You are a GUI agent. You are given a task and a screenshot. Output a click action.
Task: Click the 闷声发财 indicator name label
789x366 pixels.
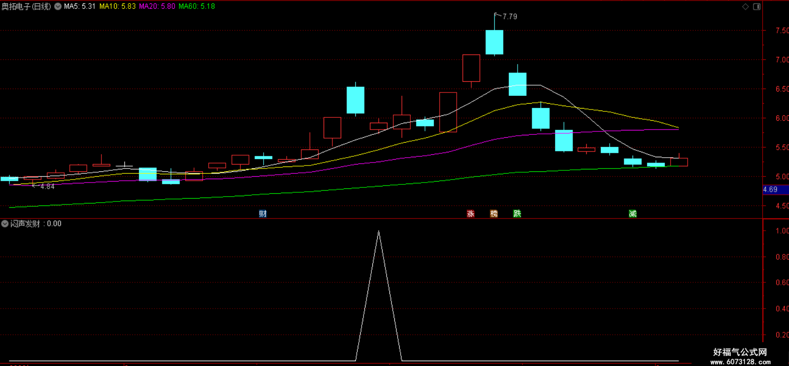(x=25, y=224)
